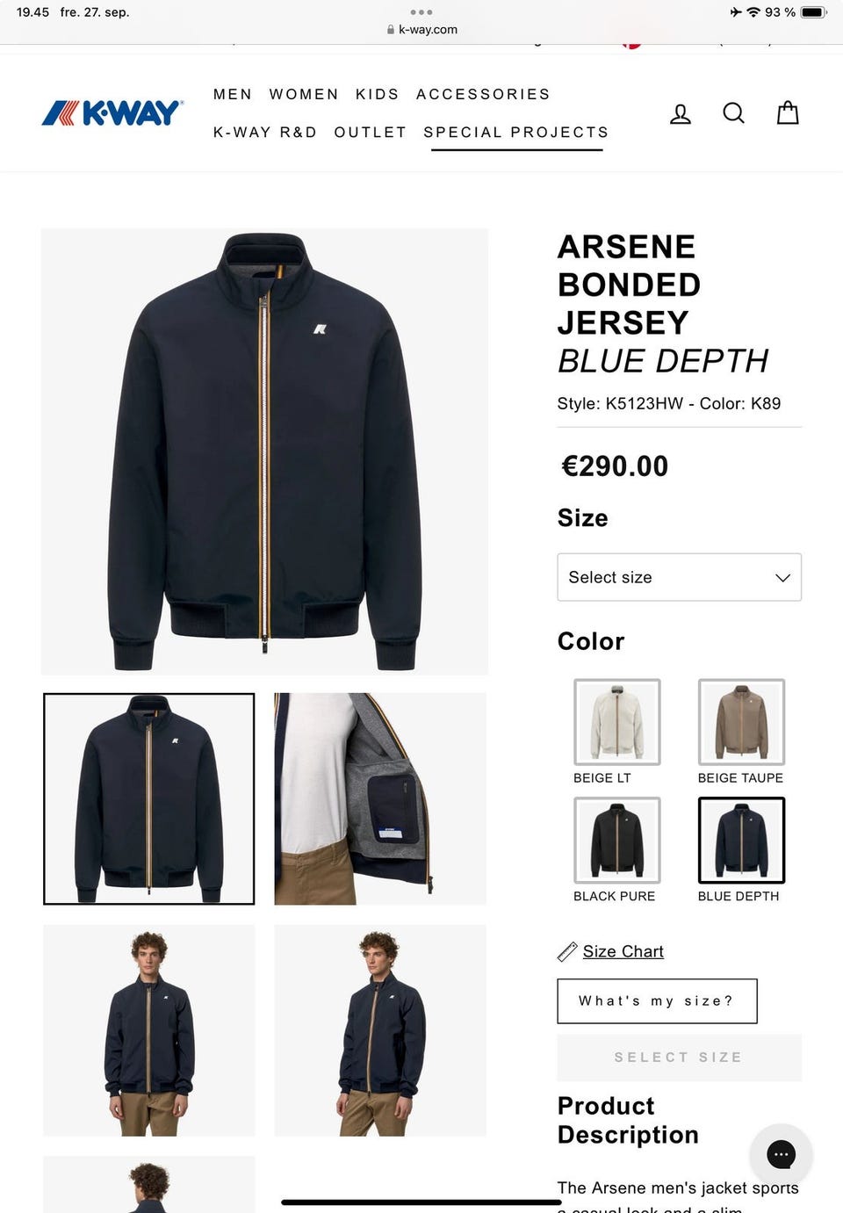Open the Men menu
Viewport: 843px width, 1213px height.
click(233, 94)
